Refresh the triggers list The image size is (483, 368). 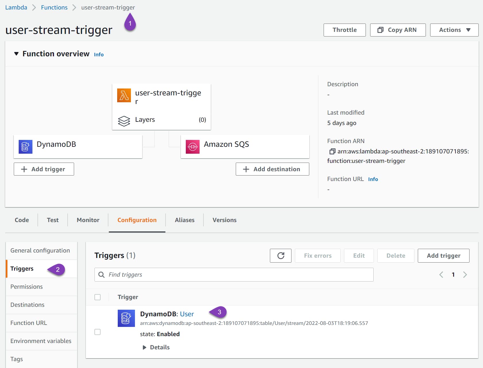tap(281, 256)
